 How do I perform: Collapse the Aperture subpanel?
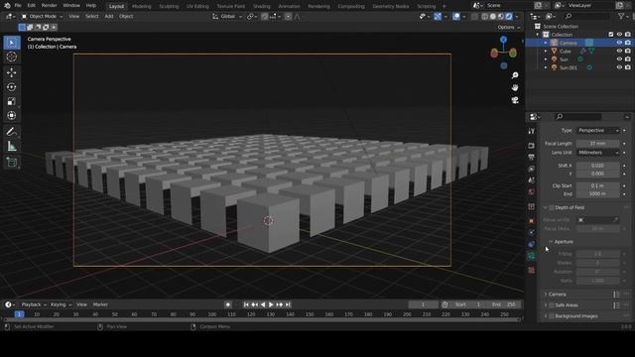point(551,242)
